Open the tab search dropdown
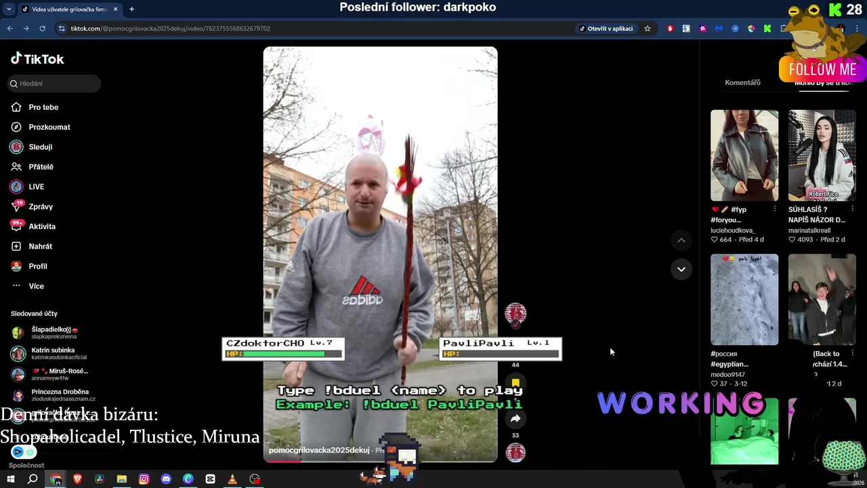The image size is (867, 488). (x=8, y=9)
